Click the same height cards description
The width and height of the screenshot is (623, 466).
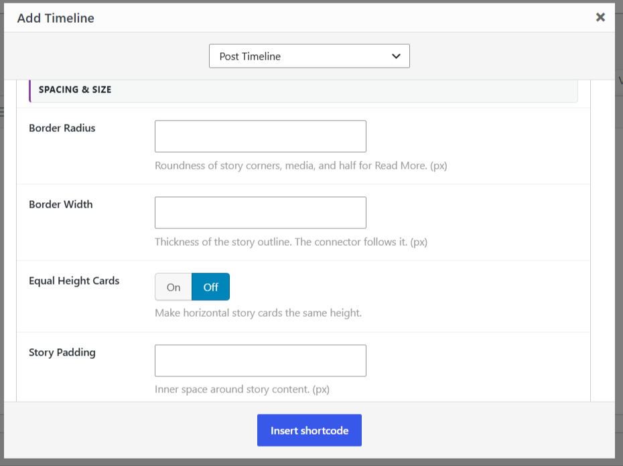point(259,313)
